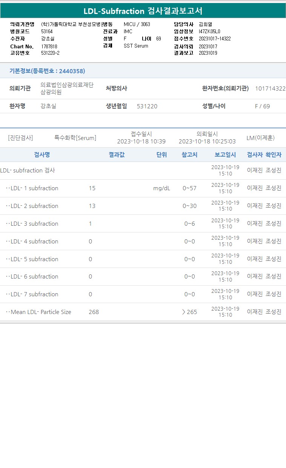
Task: Select the birth date value 531220
Action: click(147, 106)
